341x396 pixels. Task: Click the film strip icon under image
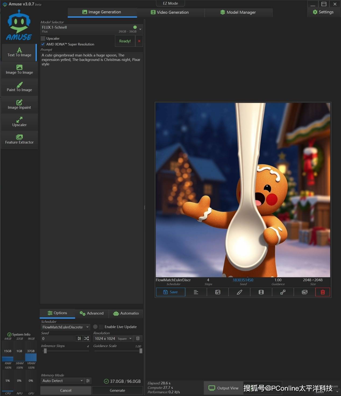pyautogui.click(x=261, y=292)
